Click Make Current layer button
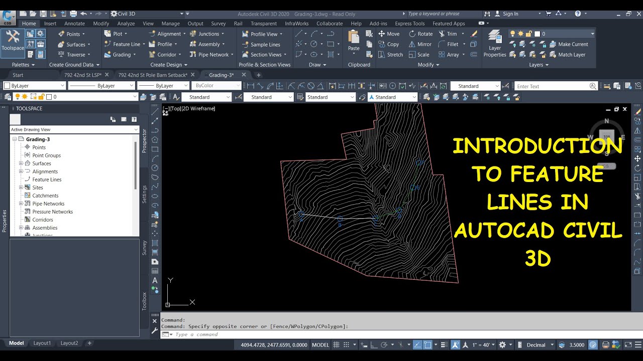The image size is (643, 361). (568, 44)
